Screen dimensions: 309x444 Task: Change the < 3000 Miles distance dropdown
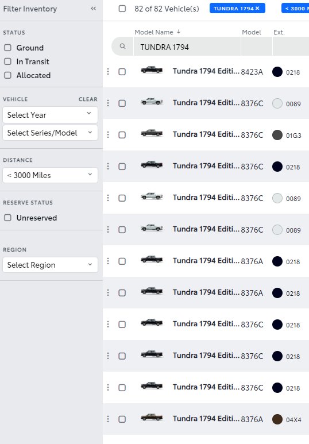click(50, 175)
